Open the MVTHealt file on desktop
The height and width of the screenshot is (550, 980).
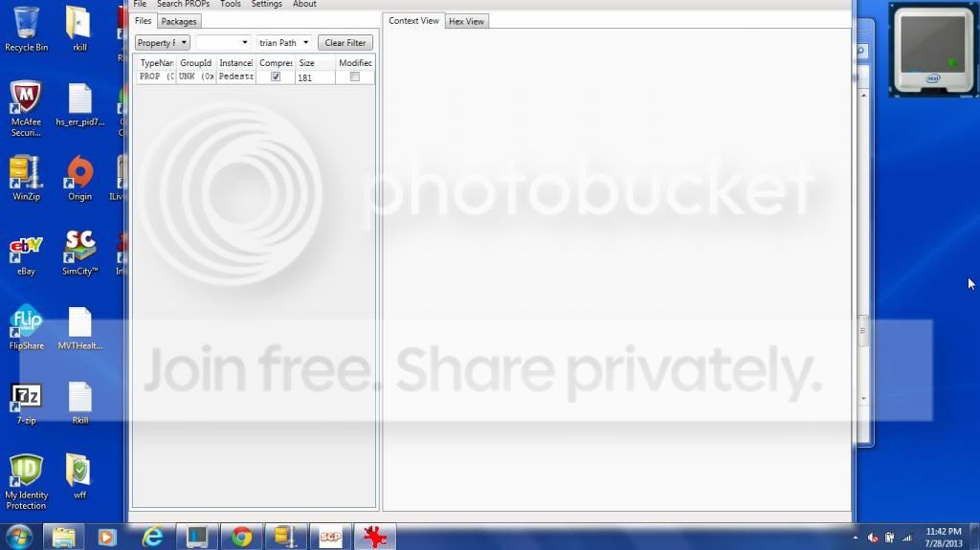pos(80,327)
